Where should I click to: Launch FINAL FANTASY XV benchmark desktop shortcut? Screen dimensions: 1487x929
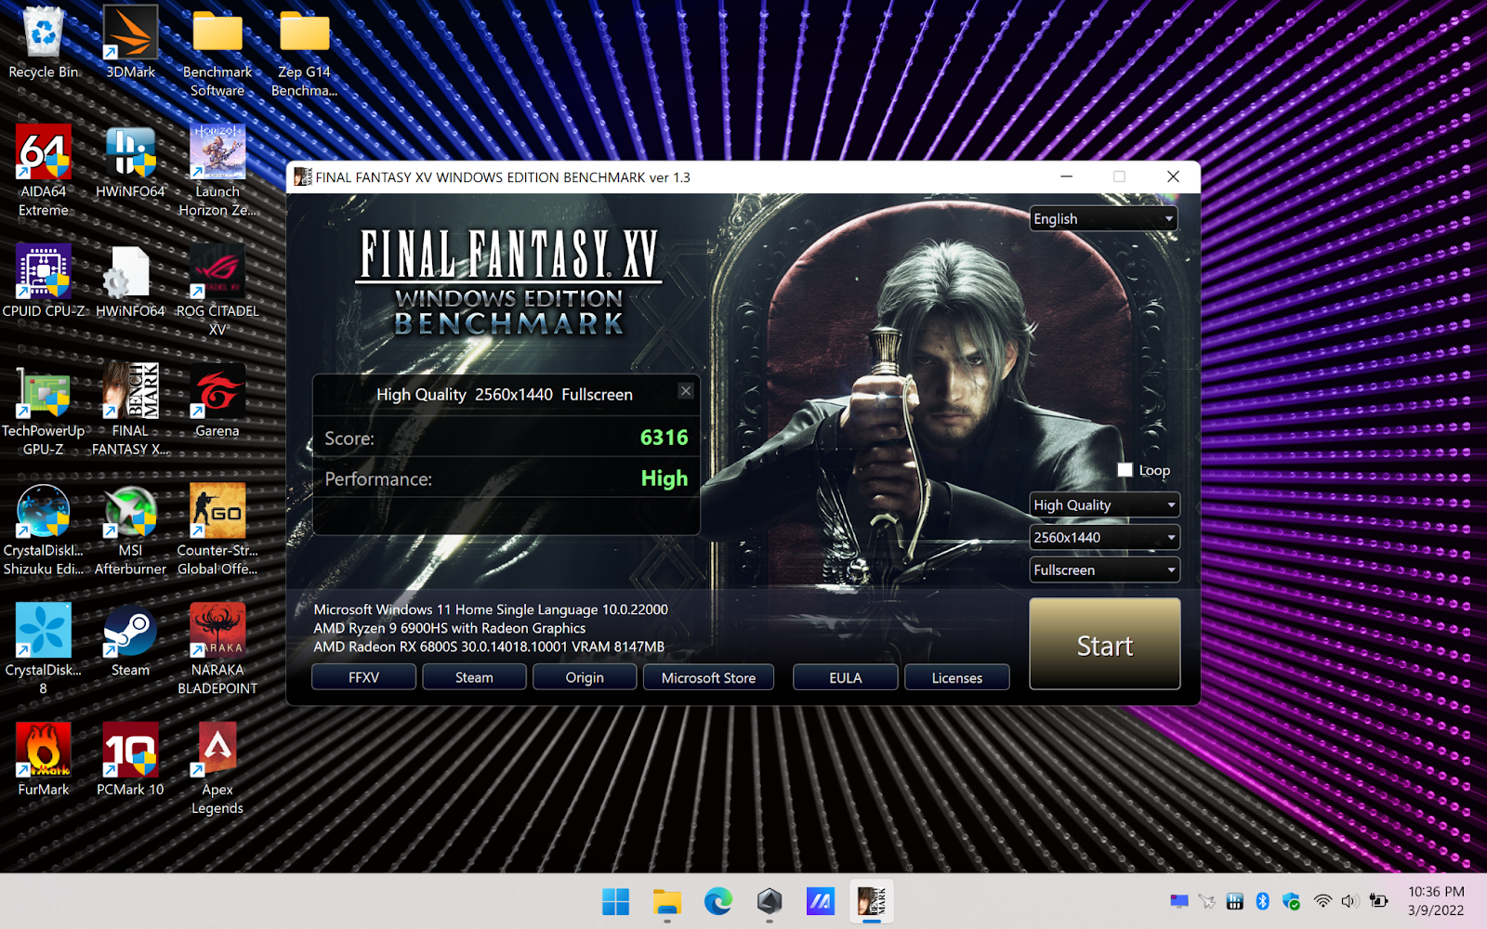point(130,411)
